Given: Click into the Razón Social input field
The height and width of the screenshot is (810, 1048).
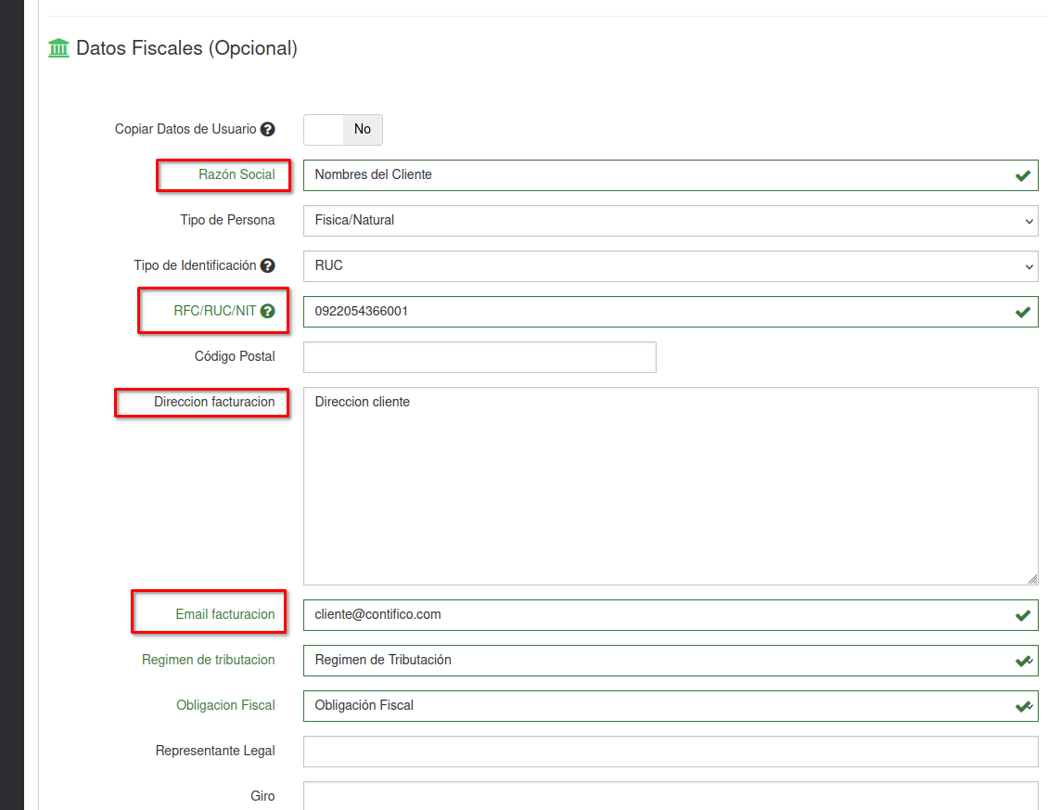Looking at the screenshot, I should click(649, 175).
